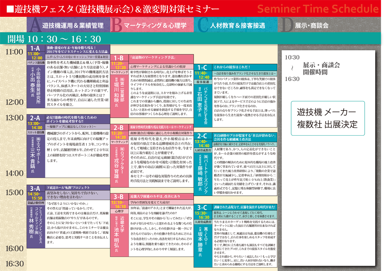Select the D 展示・商談会 category header
Image resolution: width=384 pixels, height=271 pixels.
[311, 25]
